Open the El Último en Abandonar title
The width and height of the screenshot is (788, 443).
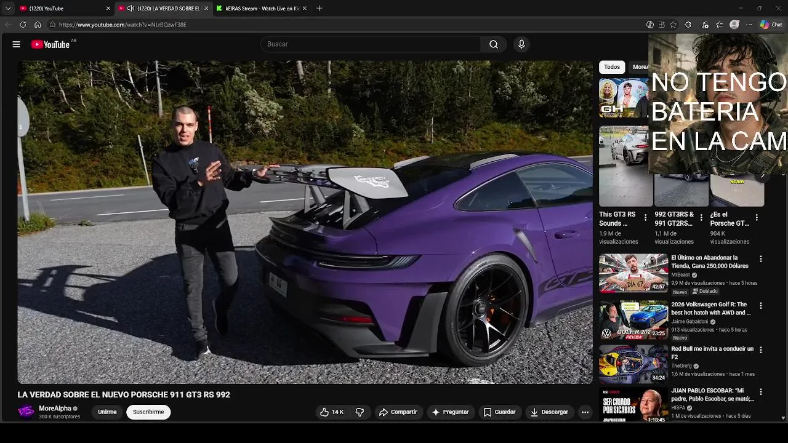point(710,261)
